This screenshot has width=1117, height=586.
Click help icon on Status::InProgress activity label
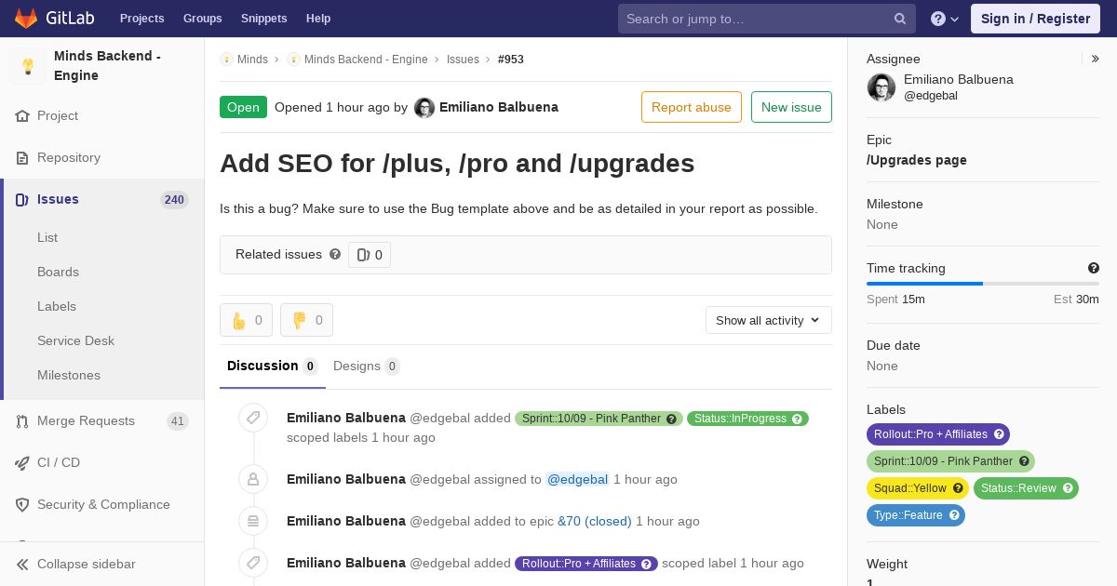click(798, 420)
